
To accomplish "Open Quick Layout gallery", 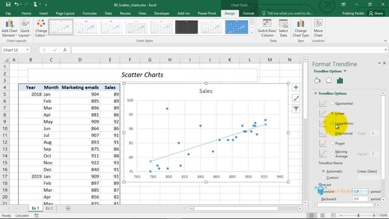I will [x=25, y=29].
